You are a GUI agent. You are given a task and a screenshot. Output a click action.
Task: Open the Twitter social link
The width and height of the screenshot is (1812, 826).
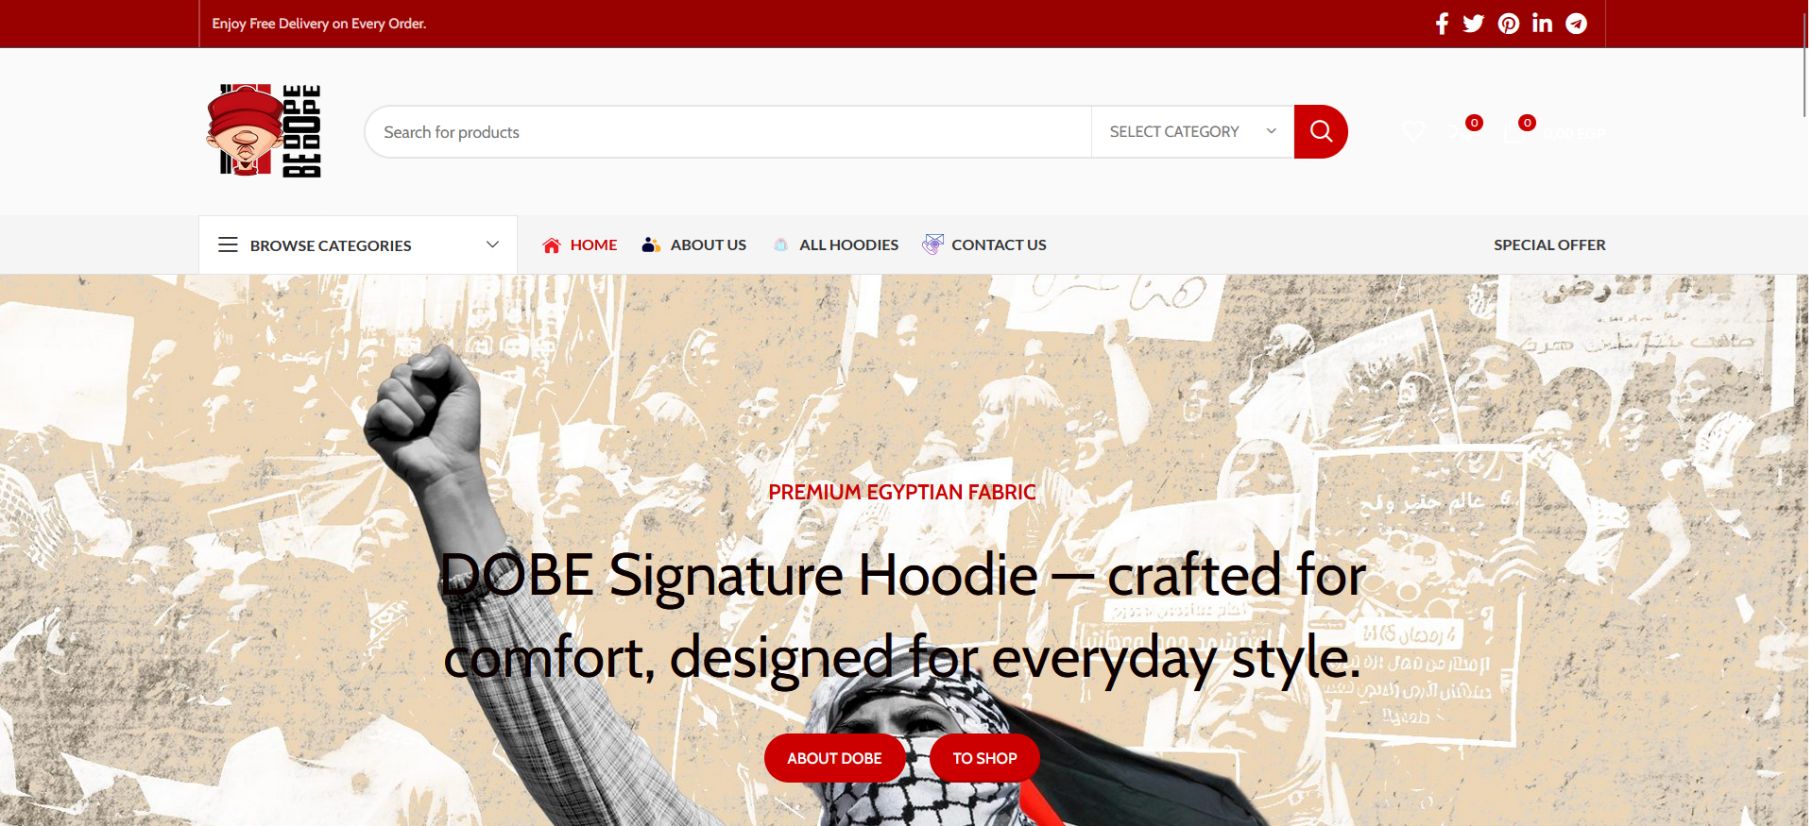point(1474,24)
